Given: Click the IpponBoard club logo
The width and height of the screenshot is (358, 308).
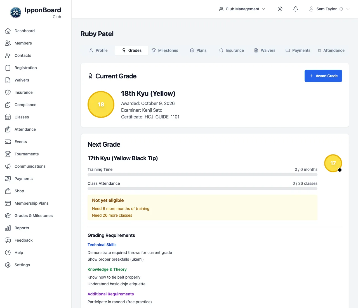Looking at the screenshot, I should 16,13.
